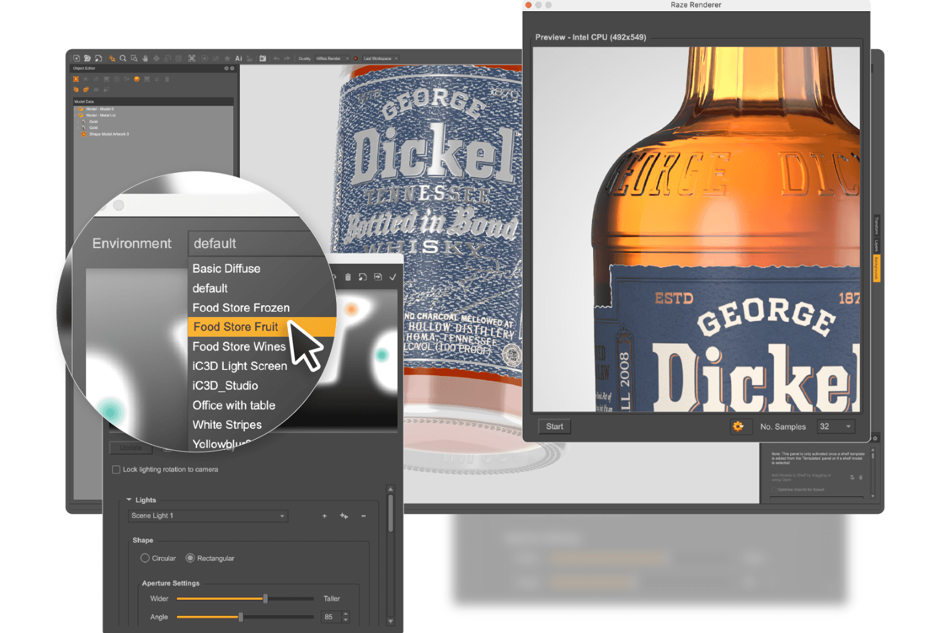Image resolution: width=950 pixels, height=633 pixels.
Task: Click the orange selection pointer tool
Action: (x=112, y=58)
